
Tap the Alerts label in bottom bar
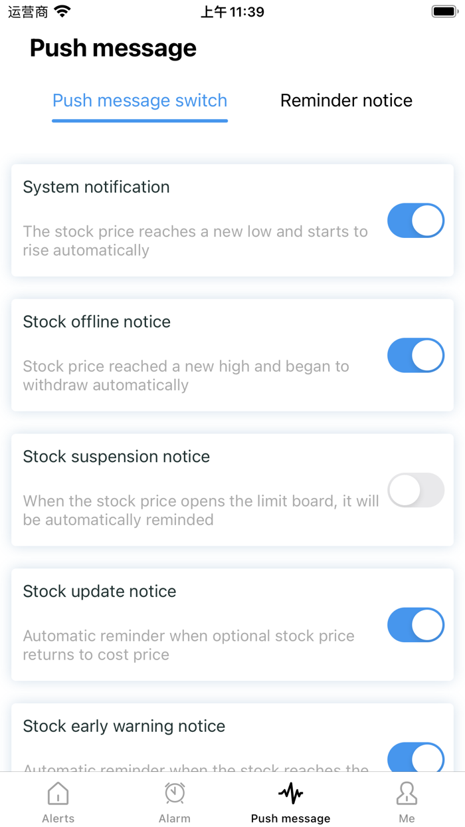point(58,818)
